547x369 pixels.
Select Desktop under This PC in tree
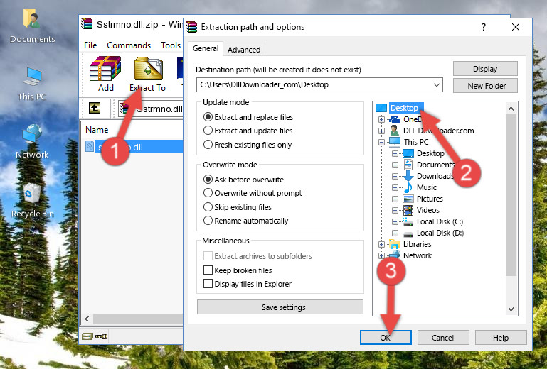[430, 153]
